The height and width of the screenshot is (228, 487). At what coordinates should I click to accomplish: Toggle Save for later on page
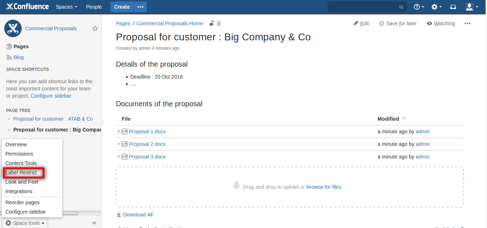(398, 23)
